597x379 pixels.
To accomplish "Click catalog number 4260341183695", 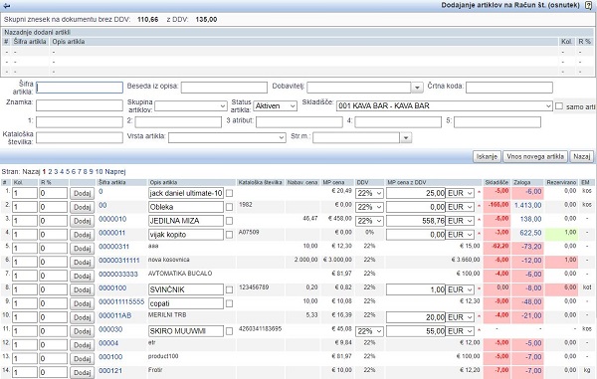I will 260,328.
